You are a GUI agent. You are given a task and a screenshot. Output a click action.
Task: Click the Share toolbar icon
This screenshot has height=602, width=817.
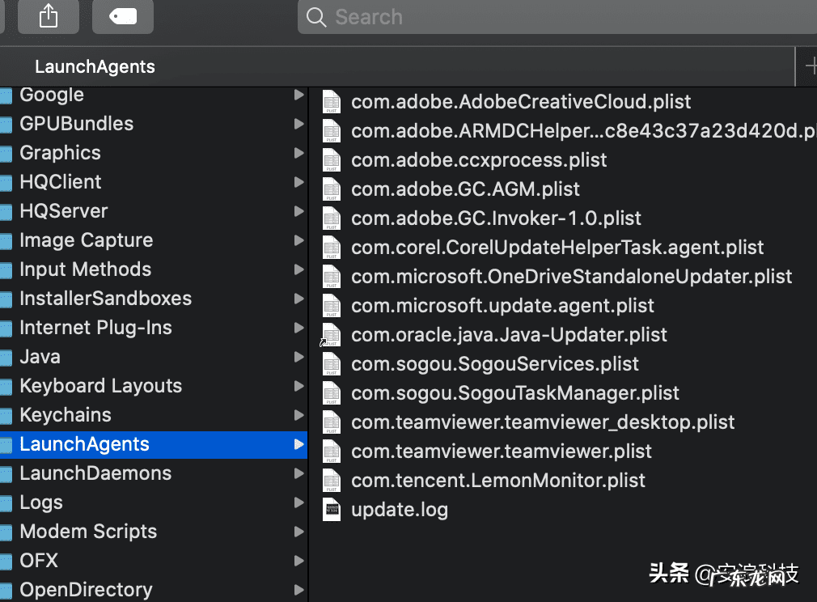pos(49,16)
